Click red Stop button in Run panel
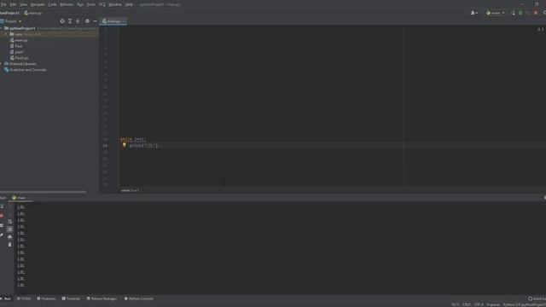The height and width of the screenshot is (307, 546). [2, 216]
